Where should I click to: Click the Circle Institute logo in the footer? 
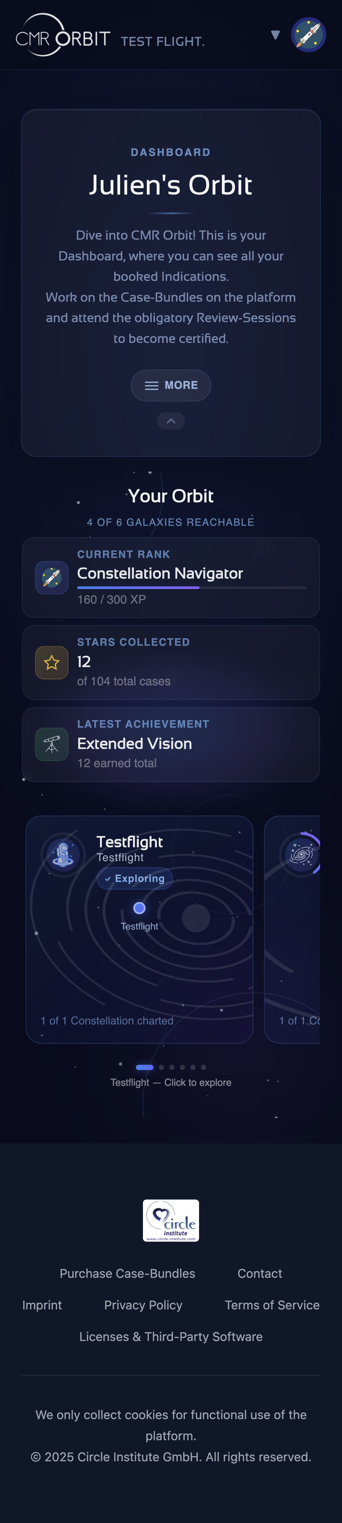point(171,1221)
